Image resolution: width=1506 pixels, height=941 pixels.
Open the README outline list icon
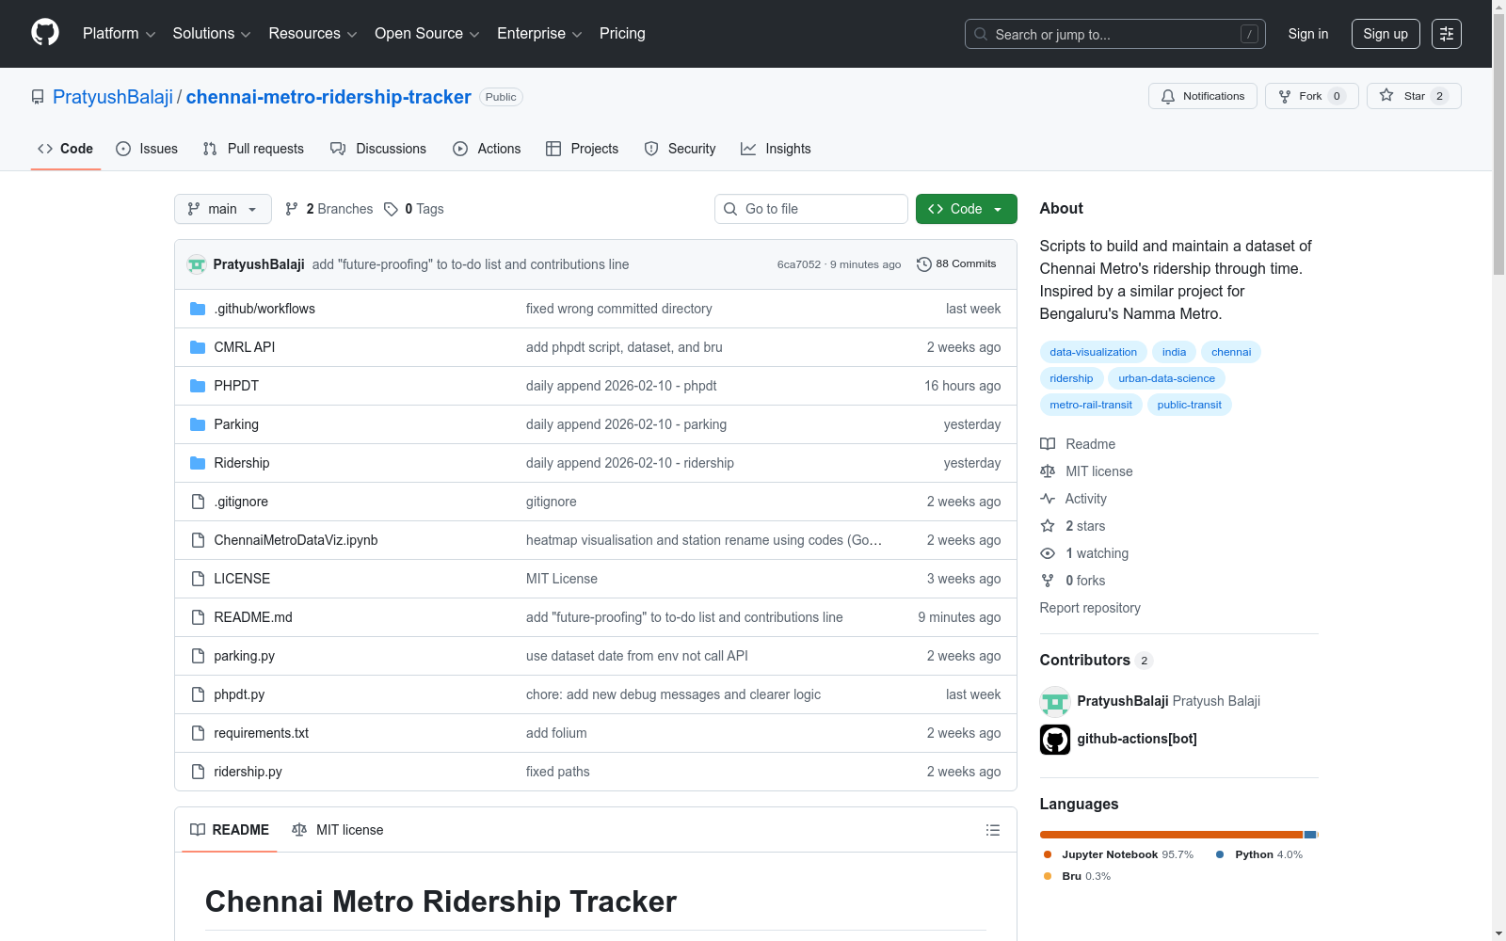(x=992, y=830)
